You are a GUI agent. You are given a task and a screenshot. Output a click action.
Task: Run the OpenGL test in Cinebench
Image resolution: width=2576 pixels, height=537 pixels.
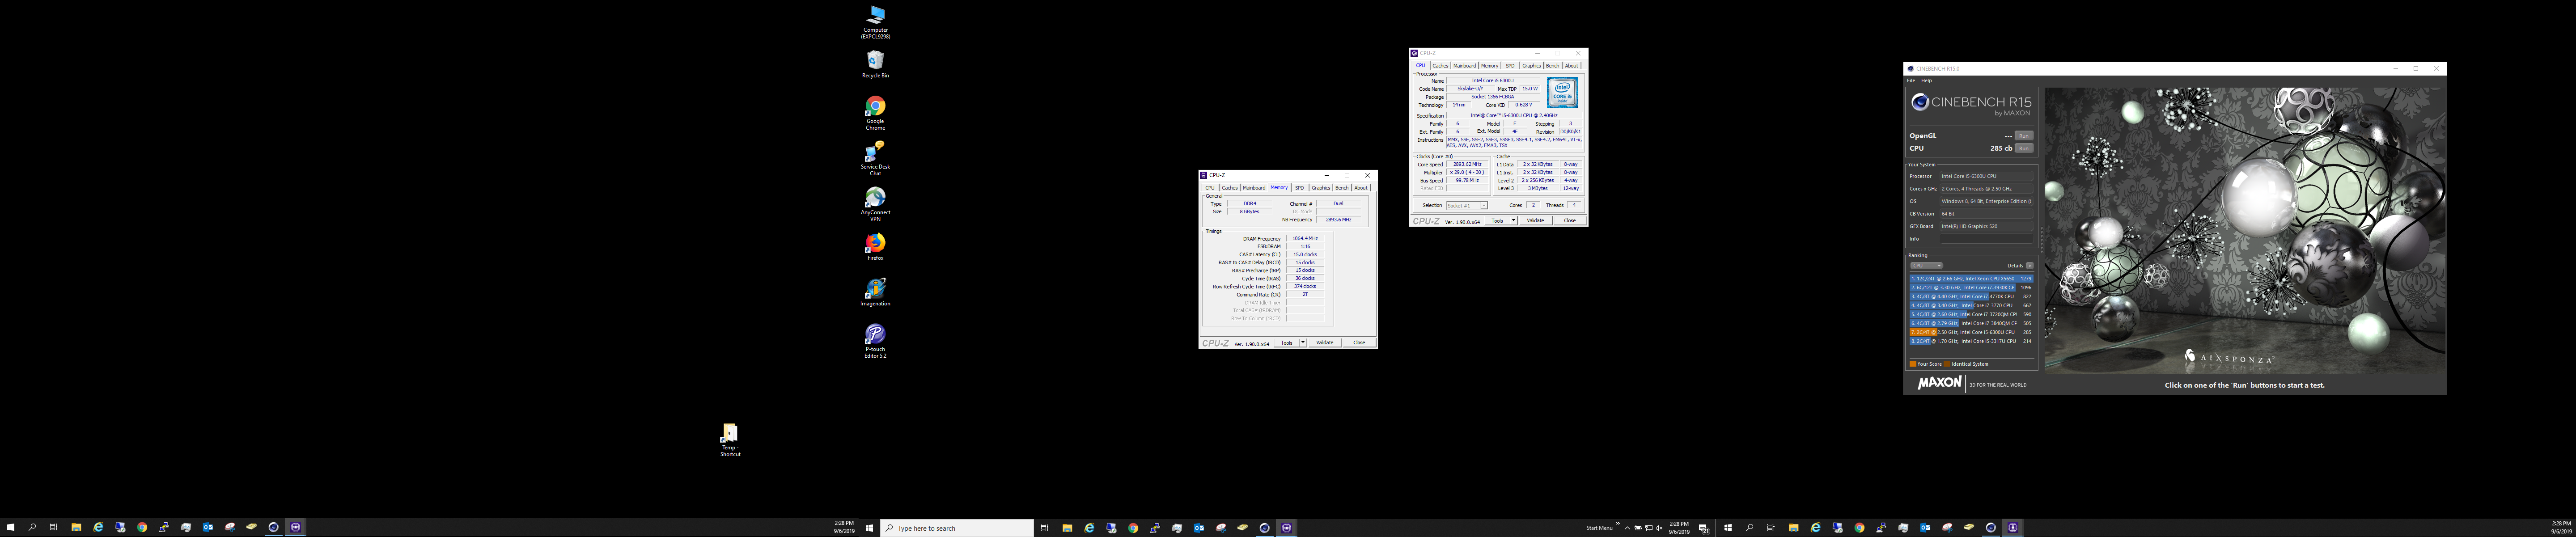(x=2024, y=136)
